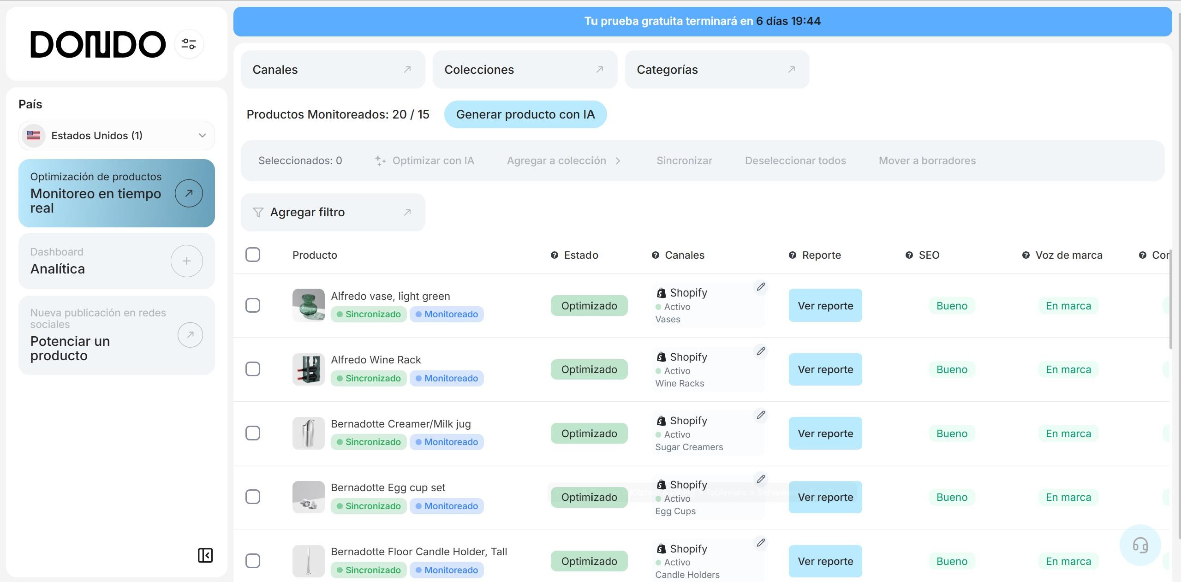Edit channels pencil icon for Bernadotte Creamer/Milk jug

pyautogui.click(x=761, y=415)
